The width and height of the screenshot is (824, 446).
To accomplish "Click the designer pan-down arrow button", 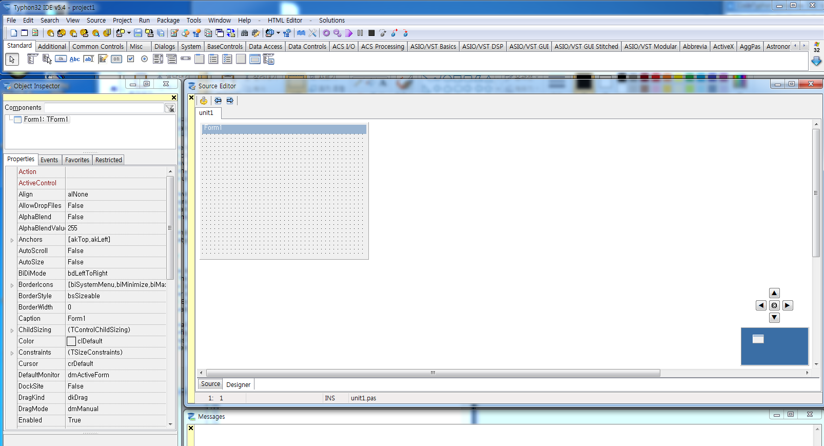I will pos(774,318).
